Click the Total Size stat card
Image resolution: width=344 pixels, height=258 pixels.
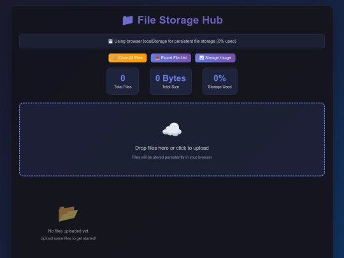click(x=171, y=81)
